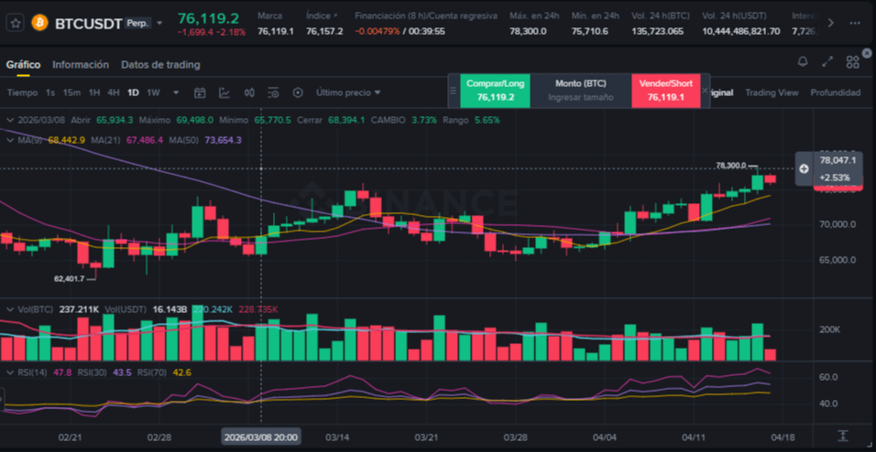
Task: Click the red Vender/Short button
Action: (x=665, y=91)
